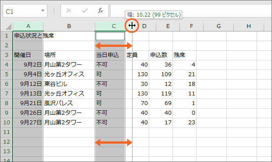Click into the formula bar input area
This screenshot has width=272, height=162.
191,11
